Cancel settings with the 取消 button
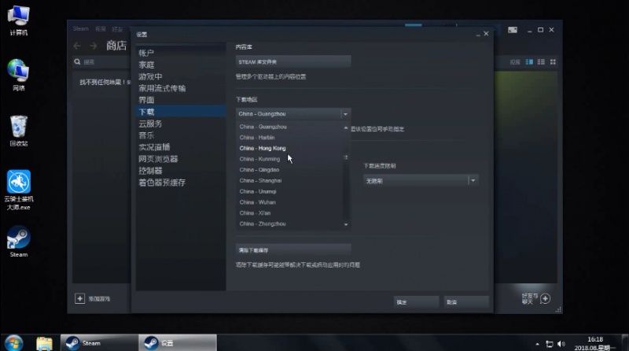This screenshot has height=351, width=629. click(x=466, y=302)
